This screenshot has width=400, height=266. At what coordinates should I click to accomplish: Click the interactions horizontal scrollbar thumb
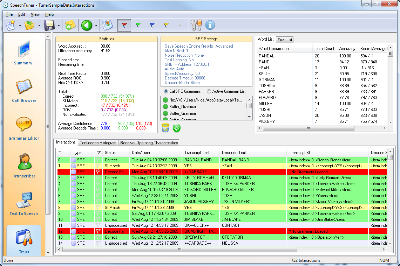(x=180, y=249)
